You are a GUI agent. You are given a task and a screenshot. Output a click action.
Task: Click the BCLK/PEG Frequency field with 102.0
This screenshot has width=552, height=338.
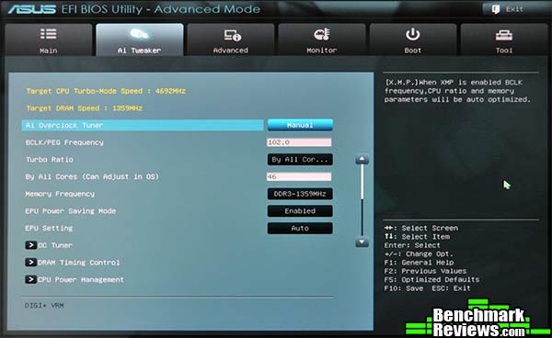tap(299, 142)
